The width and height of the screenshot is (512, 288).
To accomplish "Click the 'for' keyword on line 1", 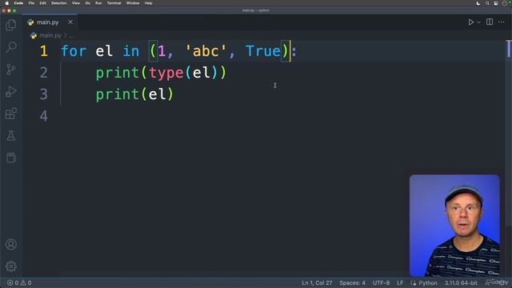I will [x=74, y=51].
